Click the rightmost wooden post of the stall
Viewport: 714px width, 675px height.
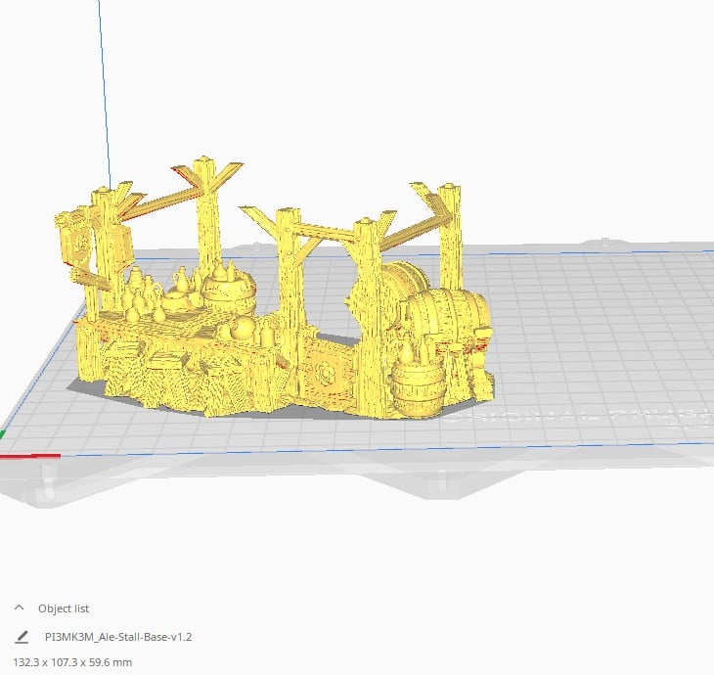click(x=451, y=235)
